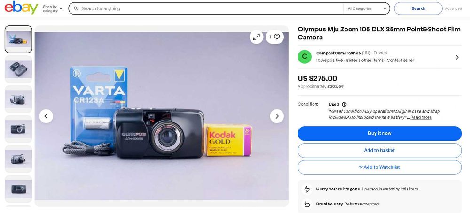Click Buy it now
This screenshot has width=470, height=213.
coord(379,133)
